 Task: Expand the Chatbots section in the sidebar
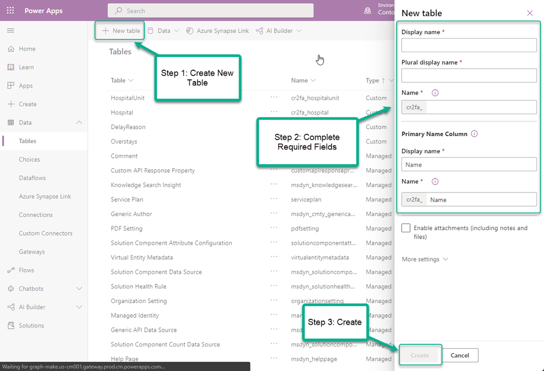pyautogui.click(x=79, y=288)
